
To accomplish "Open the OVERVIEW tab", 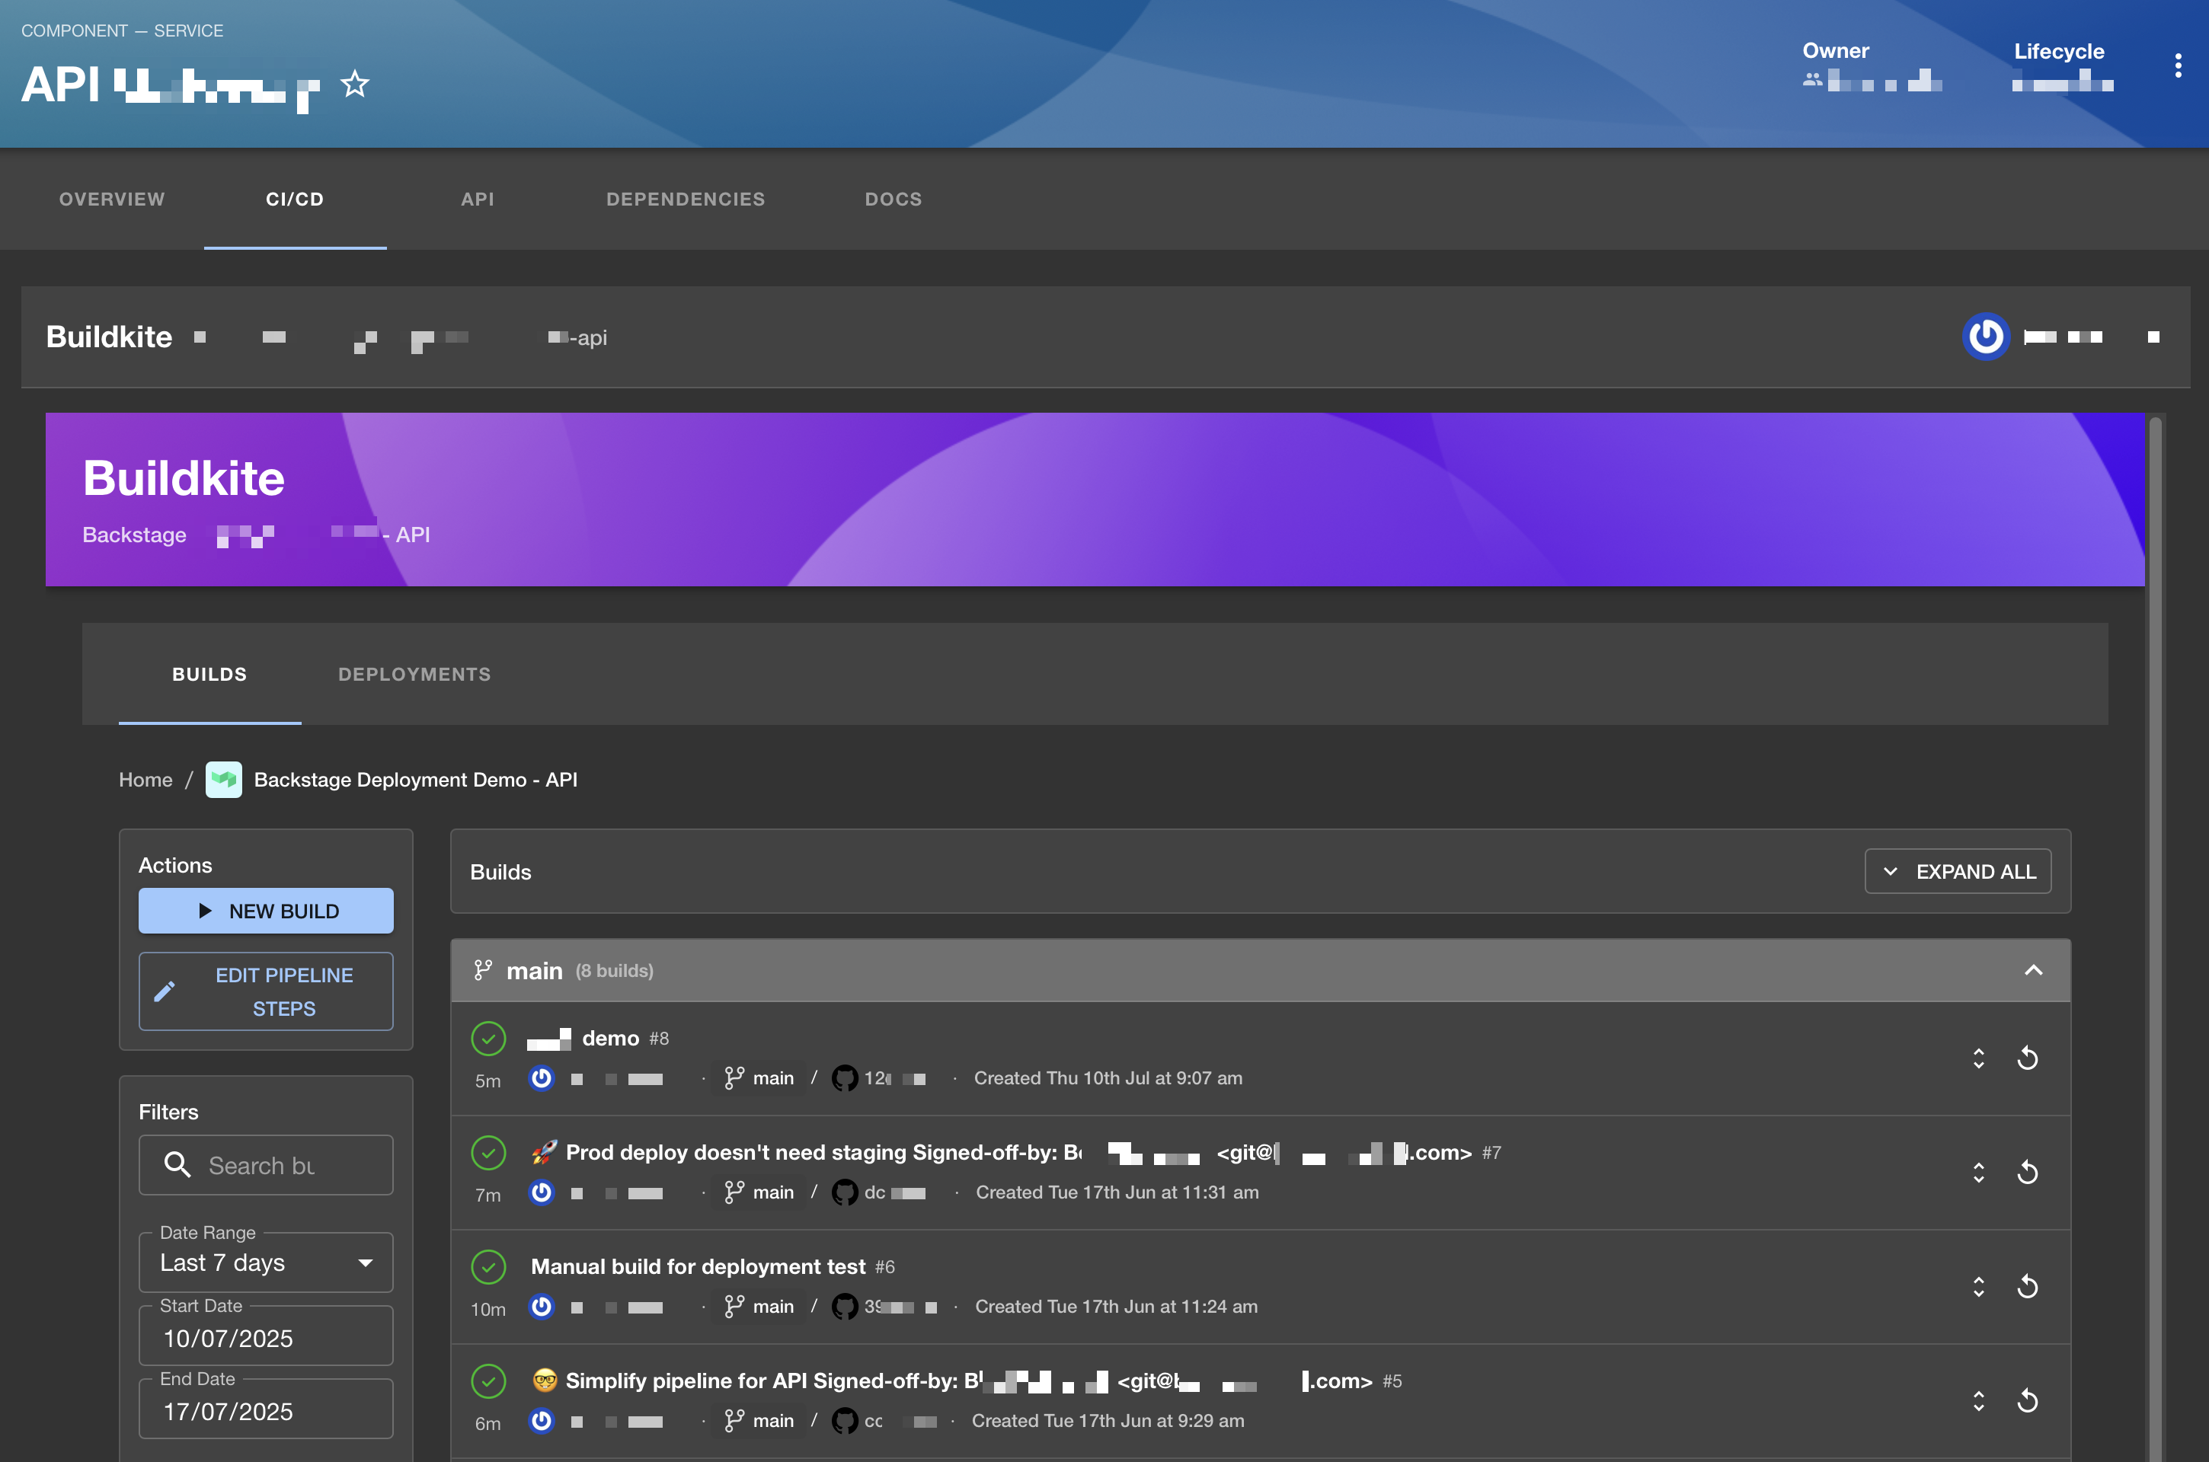I will (111, 199).
